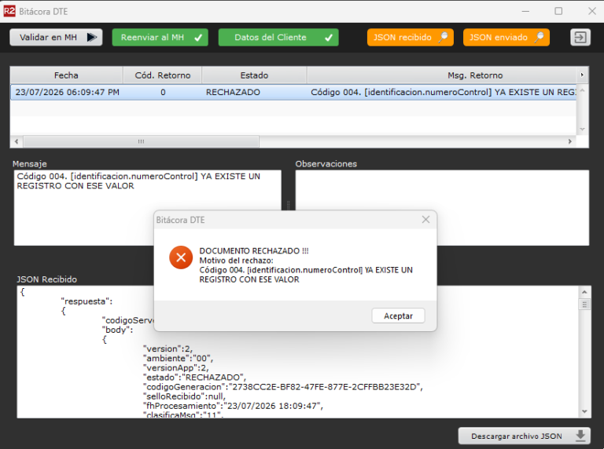Click the download arrow icon on Descargar button
The image size is (604, 449).
[580, 436]
